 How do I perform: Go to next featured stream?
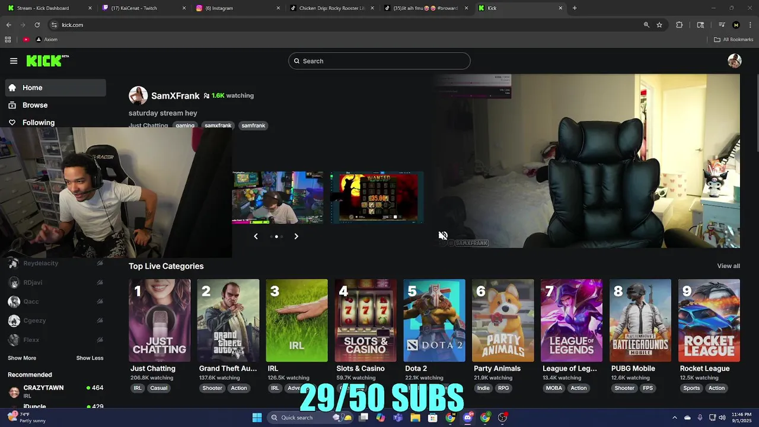coord(296,236)
